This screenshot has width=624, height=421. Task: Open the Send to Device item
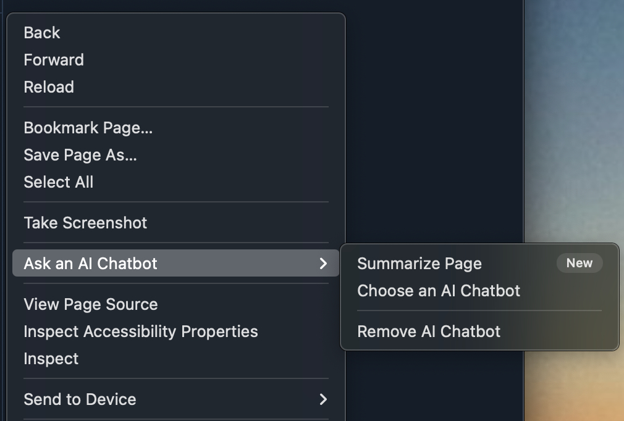(80, 399)
